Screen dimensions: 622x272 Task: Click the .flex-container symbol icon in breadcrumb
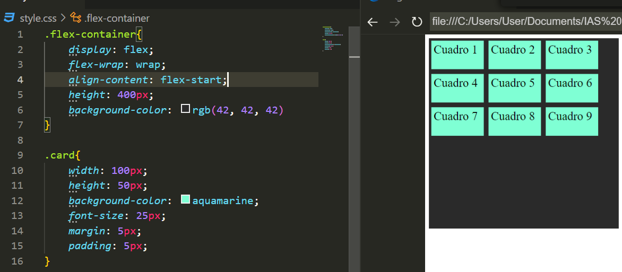(x=76, y=18)
